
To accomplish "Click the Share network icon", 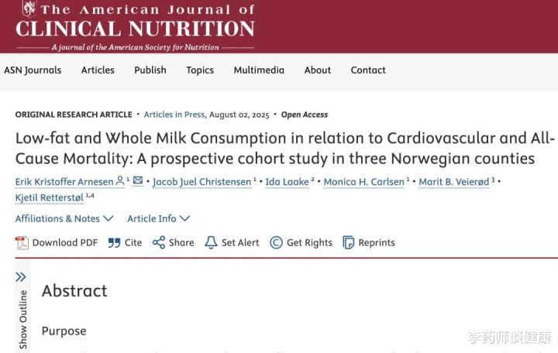I will 159,242.
